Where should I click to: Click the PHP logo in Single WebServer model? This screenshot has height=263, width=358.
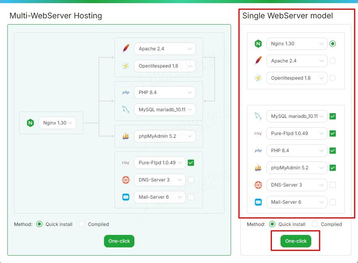258,151
